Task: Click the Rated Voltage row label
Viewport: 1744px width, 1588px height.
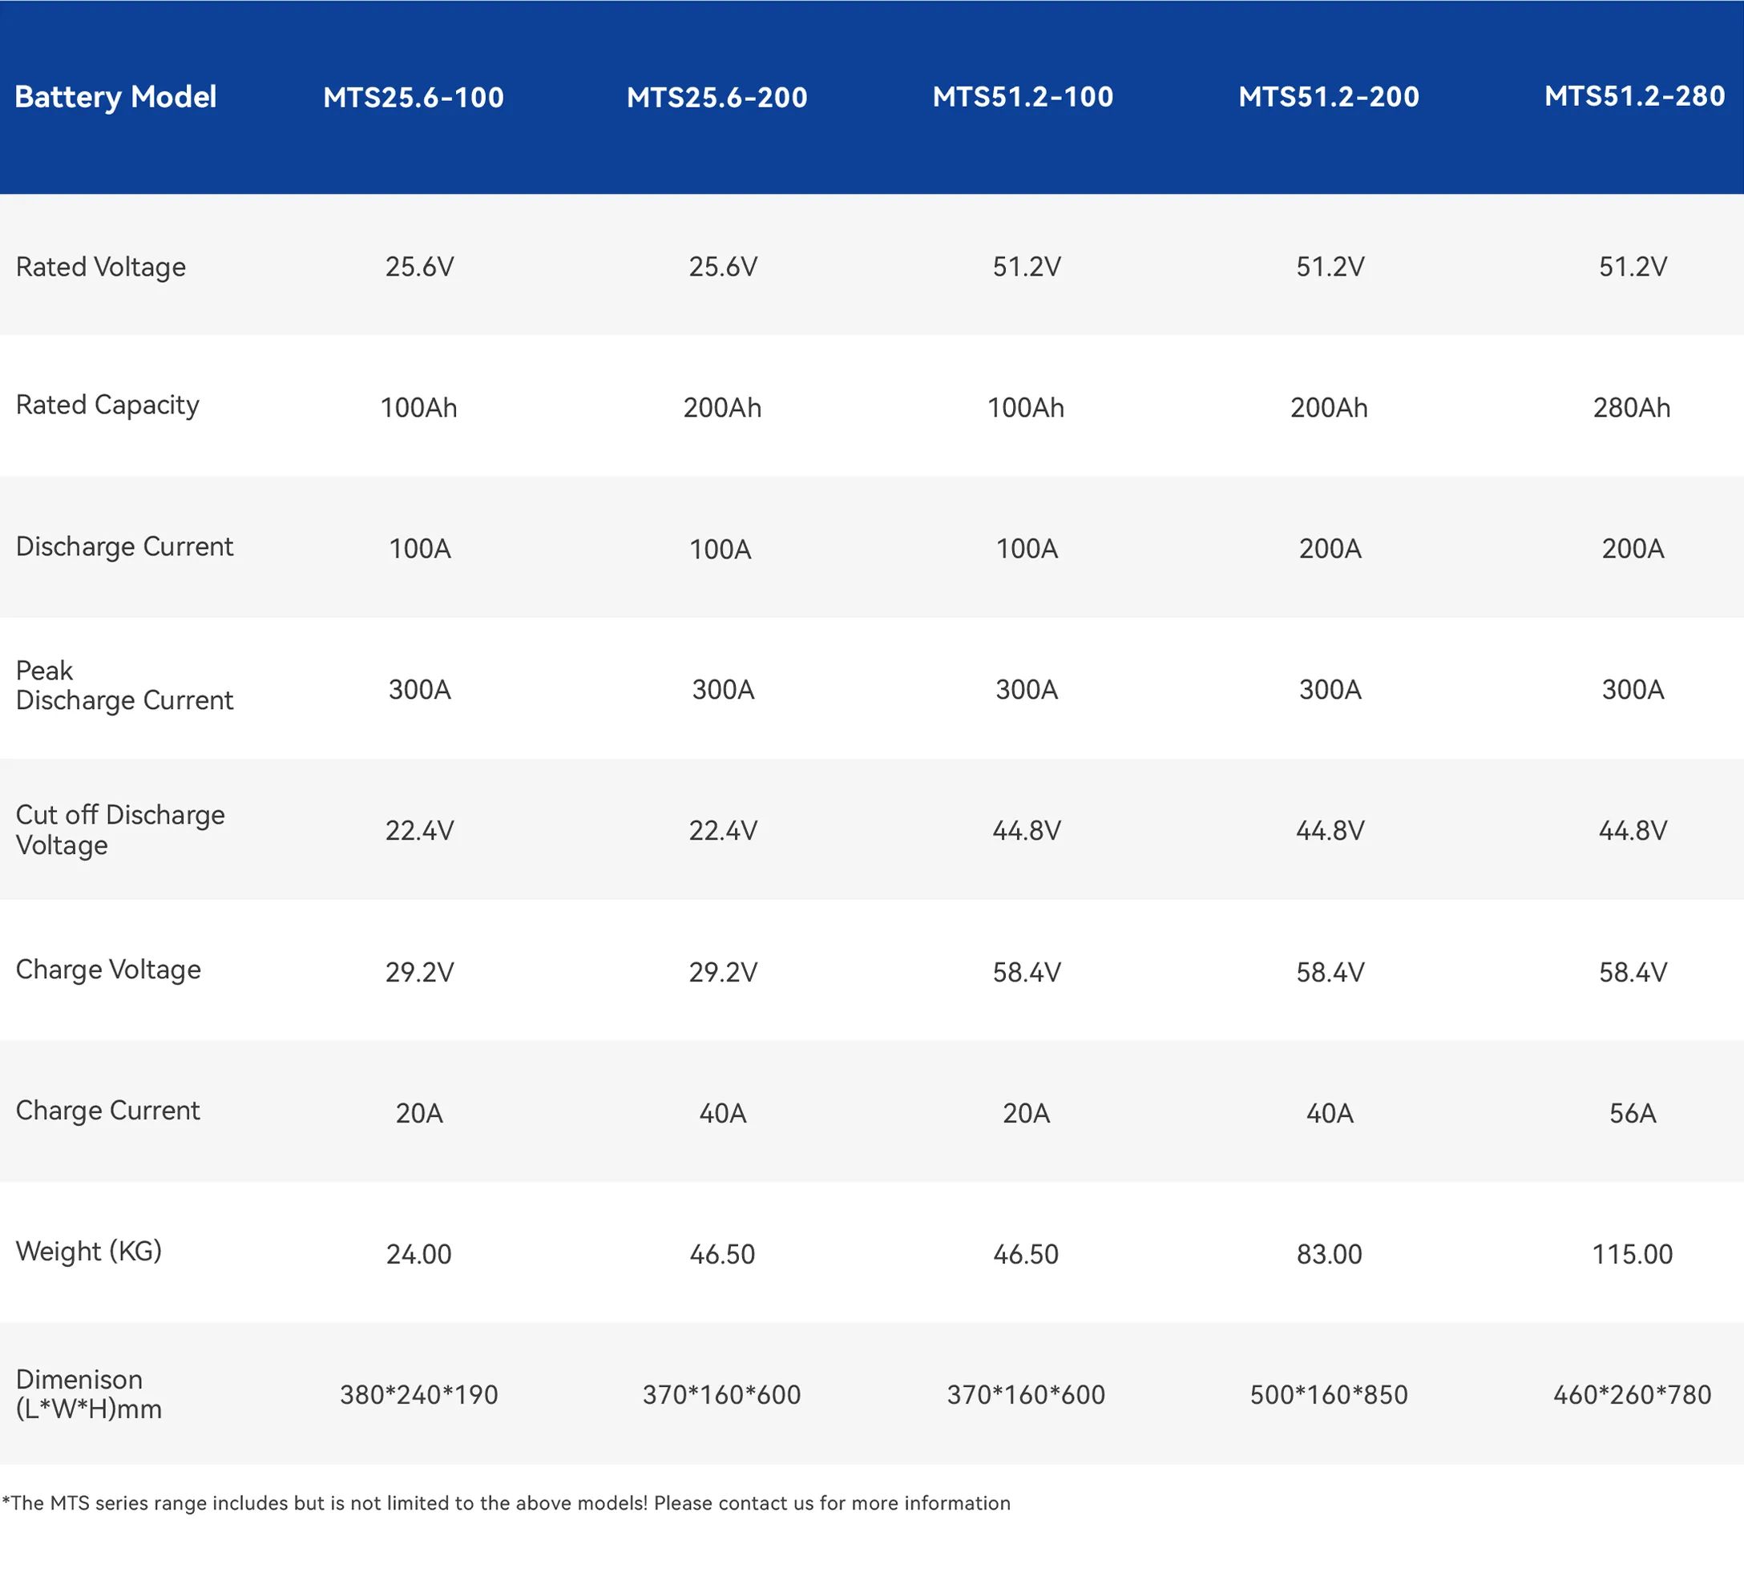Action: [100, 266]
